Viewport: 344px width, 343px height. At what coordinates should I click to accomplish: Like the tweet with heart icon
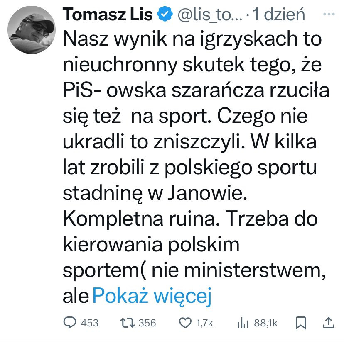coord(185,323)
